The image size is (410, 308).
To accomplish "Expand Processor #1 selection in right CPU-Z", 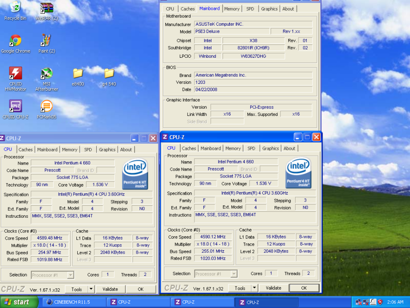I will pyautogui.click(x=234, y=274).
